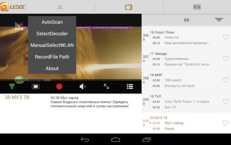Open the top bar list menu icon
Screen dimensions: 231x145
(60, 7)
